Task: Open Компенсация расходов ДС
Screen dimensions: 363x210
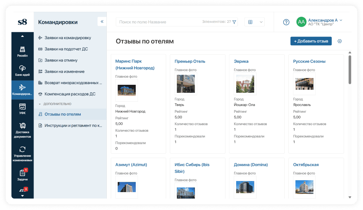Action: click(70, 94)
